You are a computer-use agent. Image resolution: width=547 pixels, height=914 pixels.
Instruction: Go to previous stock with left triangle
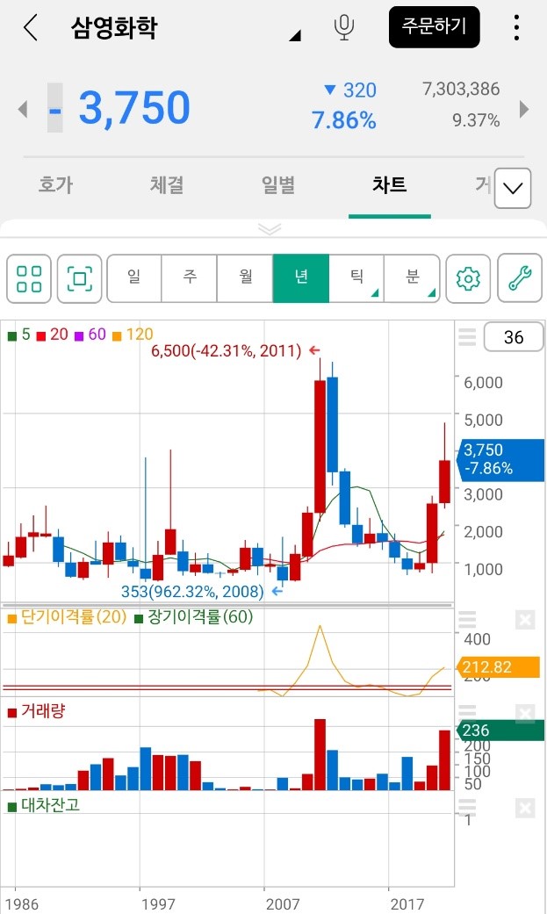click(23, 109)
